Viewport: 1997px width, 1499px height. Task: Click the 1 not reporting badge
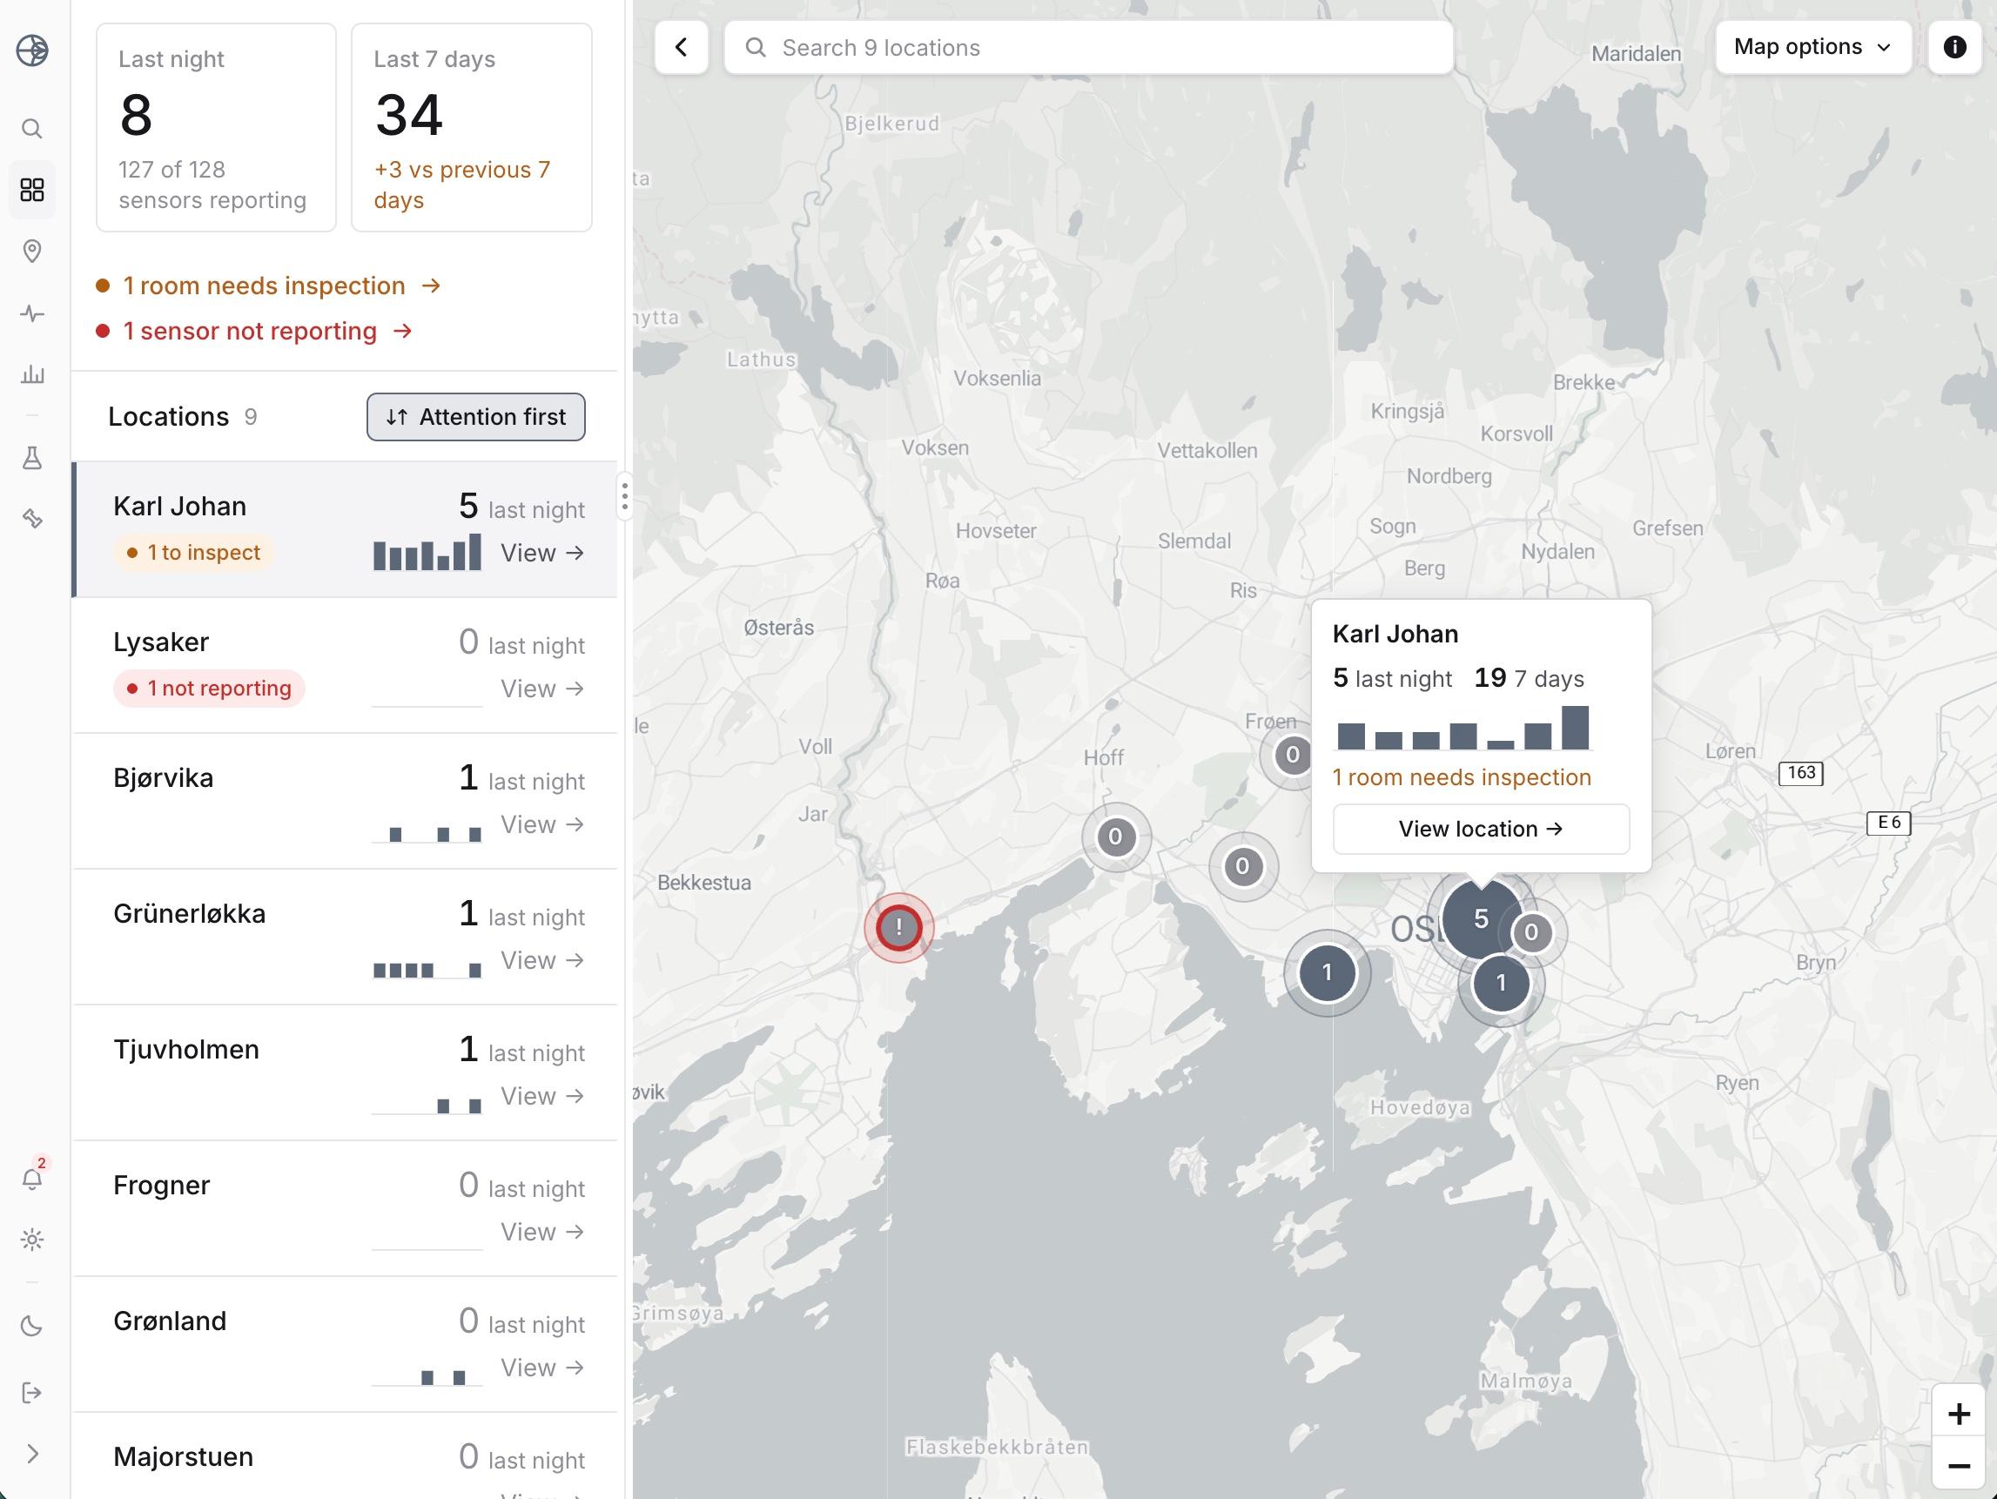210,688
